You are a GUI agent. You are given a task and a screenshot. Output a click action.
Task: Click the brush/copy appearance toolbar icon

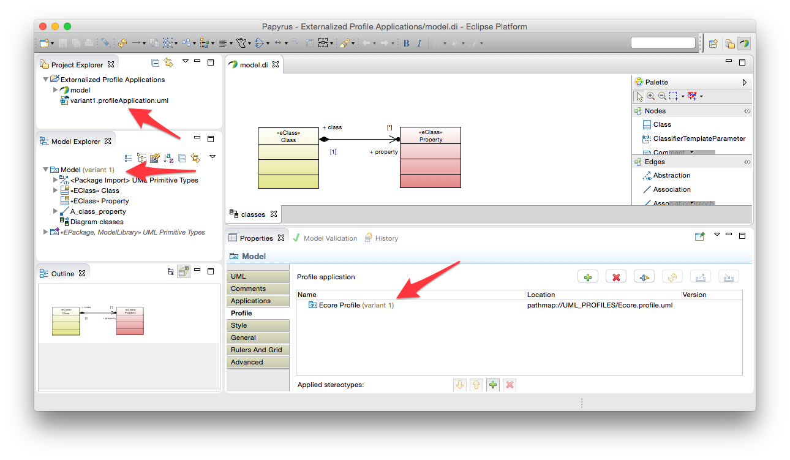pos(344,43)
